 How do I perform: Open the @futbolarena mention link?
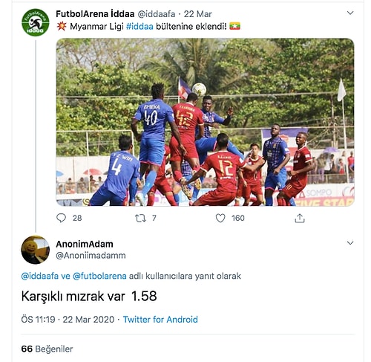[x=99, y=276]
